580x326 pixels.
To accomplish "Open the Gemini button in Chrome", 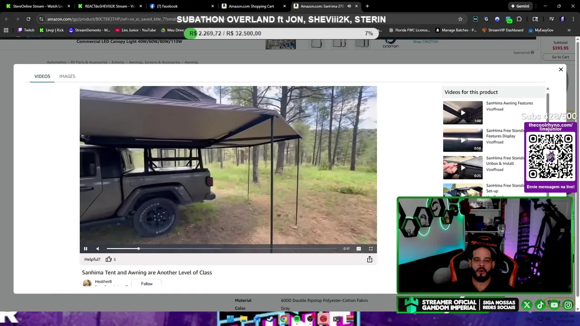I will pyautogui.click(x=520, y=6).
